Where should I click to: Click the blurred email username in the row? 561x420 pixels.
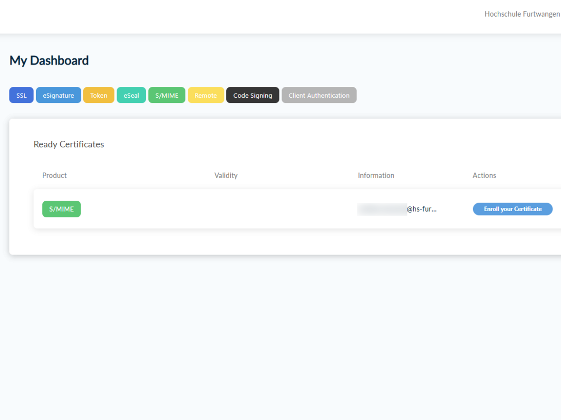[382, 209]
